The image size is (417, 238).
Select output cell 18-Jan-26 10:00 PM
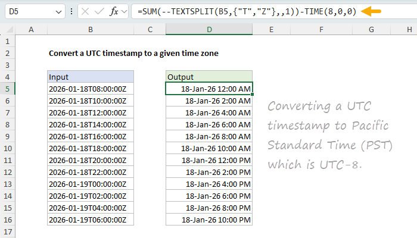pyautogui.click(x=209, y=220)
